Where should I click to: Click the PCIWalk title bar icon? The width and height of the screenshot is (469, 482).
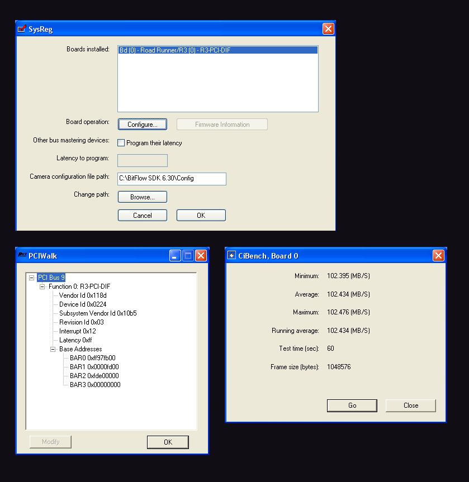tap(22, 256)
